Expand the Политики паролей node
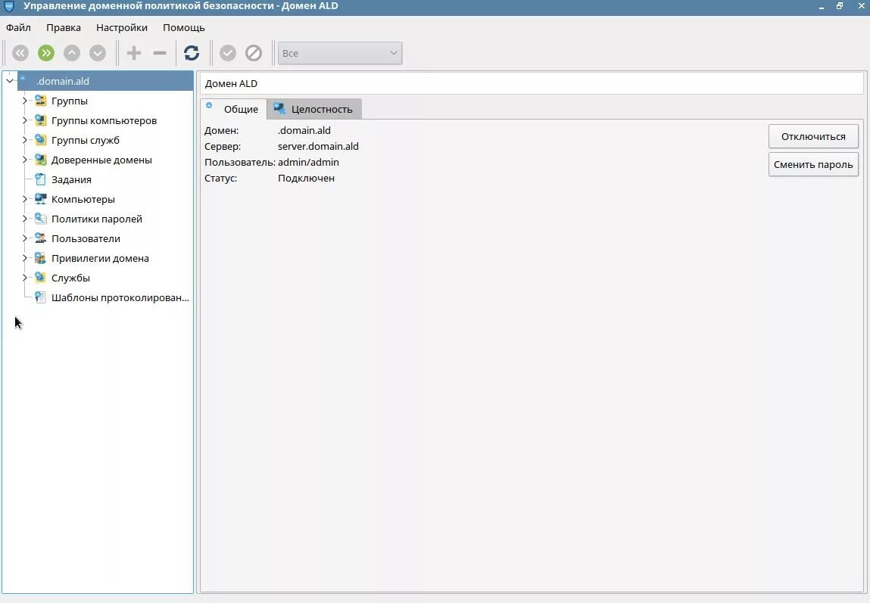 24,219
